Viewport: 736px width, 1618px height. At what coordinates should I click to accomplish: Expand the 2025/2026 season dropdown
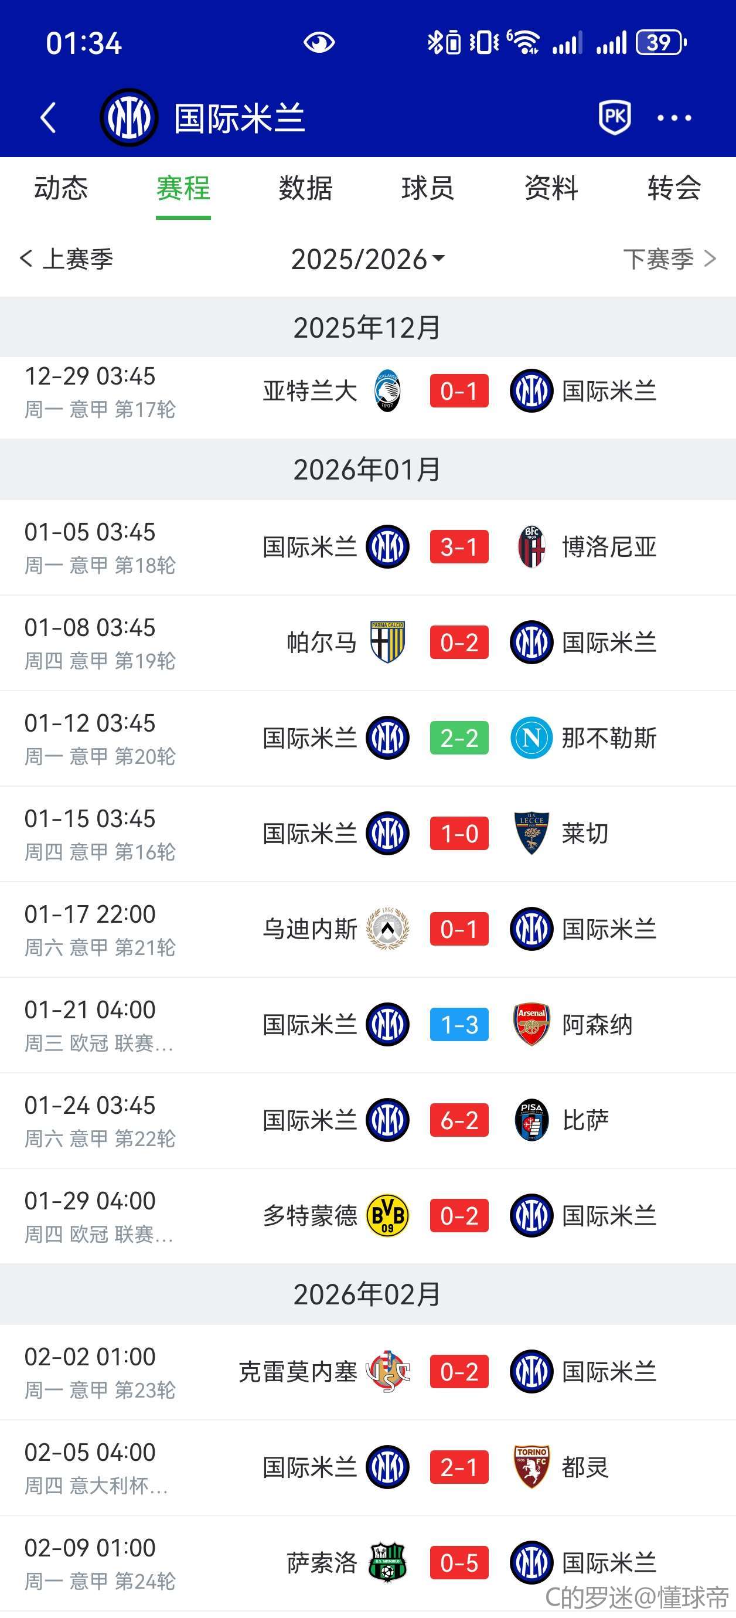pyautogui.click(x=368, y=259)
